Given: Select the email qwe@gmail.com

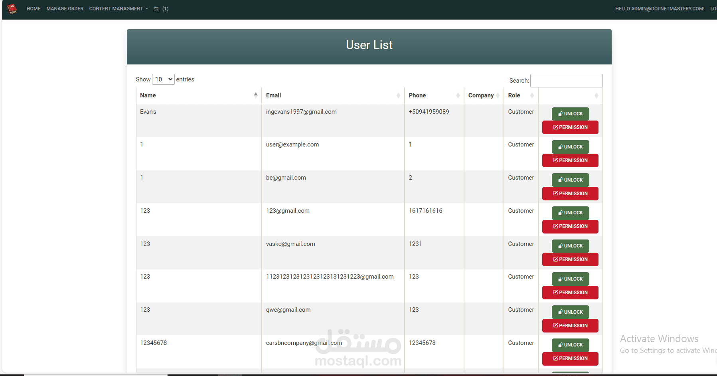Looking at the screenshot, I should point(288,310).
